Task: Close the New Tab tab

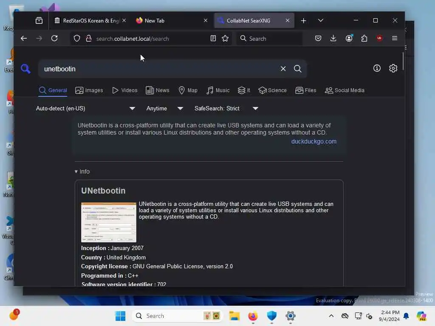Action: pyautogui.click(x=206, y=20)
